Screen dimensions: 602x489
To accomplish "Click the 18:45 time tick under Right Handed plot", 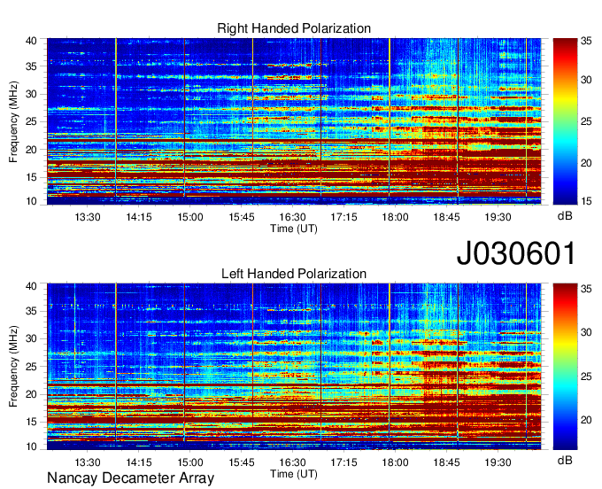I will (446, 217).
